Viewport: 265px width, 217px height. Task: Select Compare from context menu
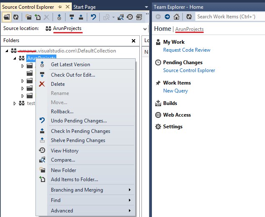86,160
